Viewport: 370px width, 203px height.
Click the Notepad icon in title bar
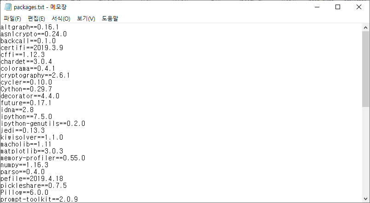click(8, 7)
